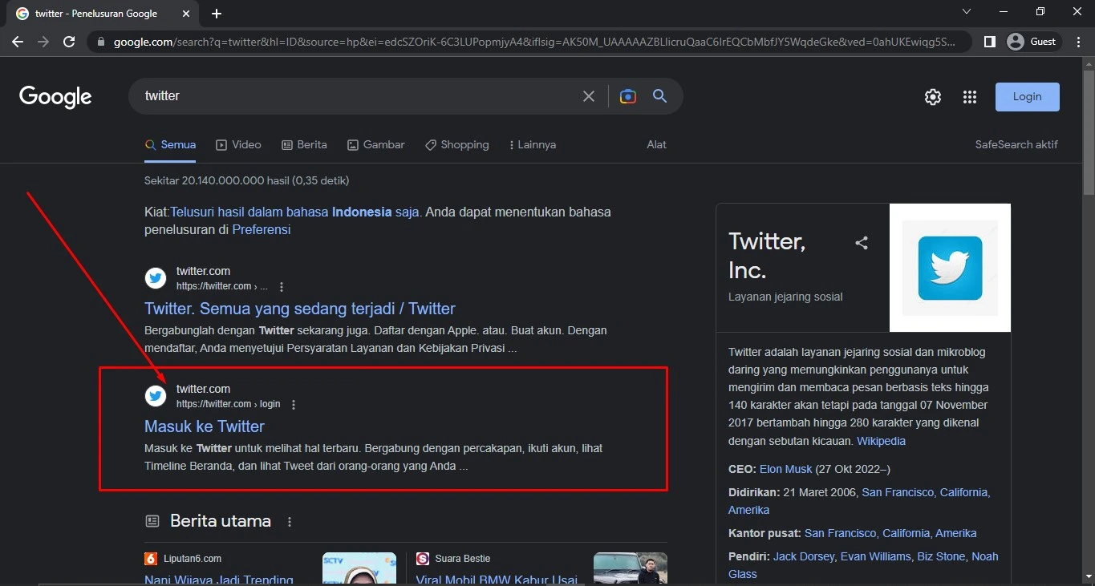Open three-dot menu of first twitter.com result

point(282,287)
